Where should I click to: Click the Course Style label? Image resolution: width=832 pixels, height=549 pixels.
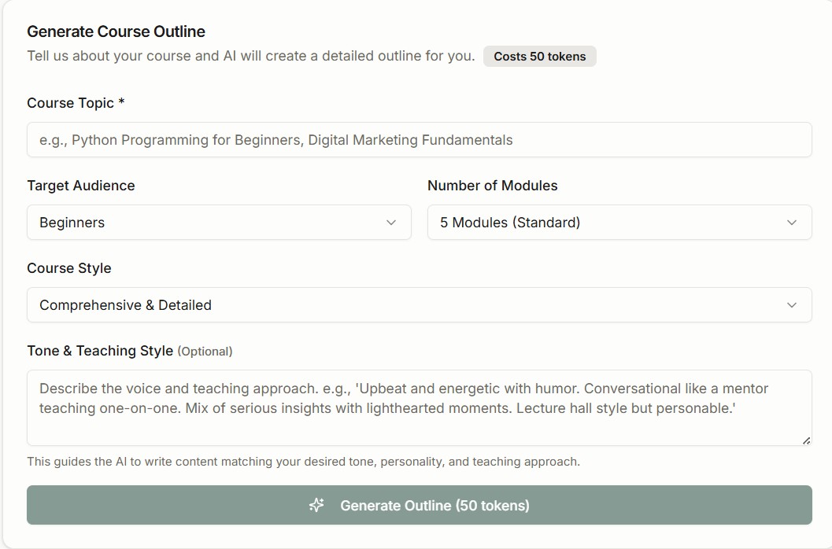coord(69,268)
